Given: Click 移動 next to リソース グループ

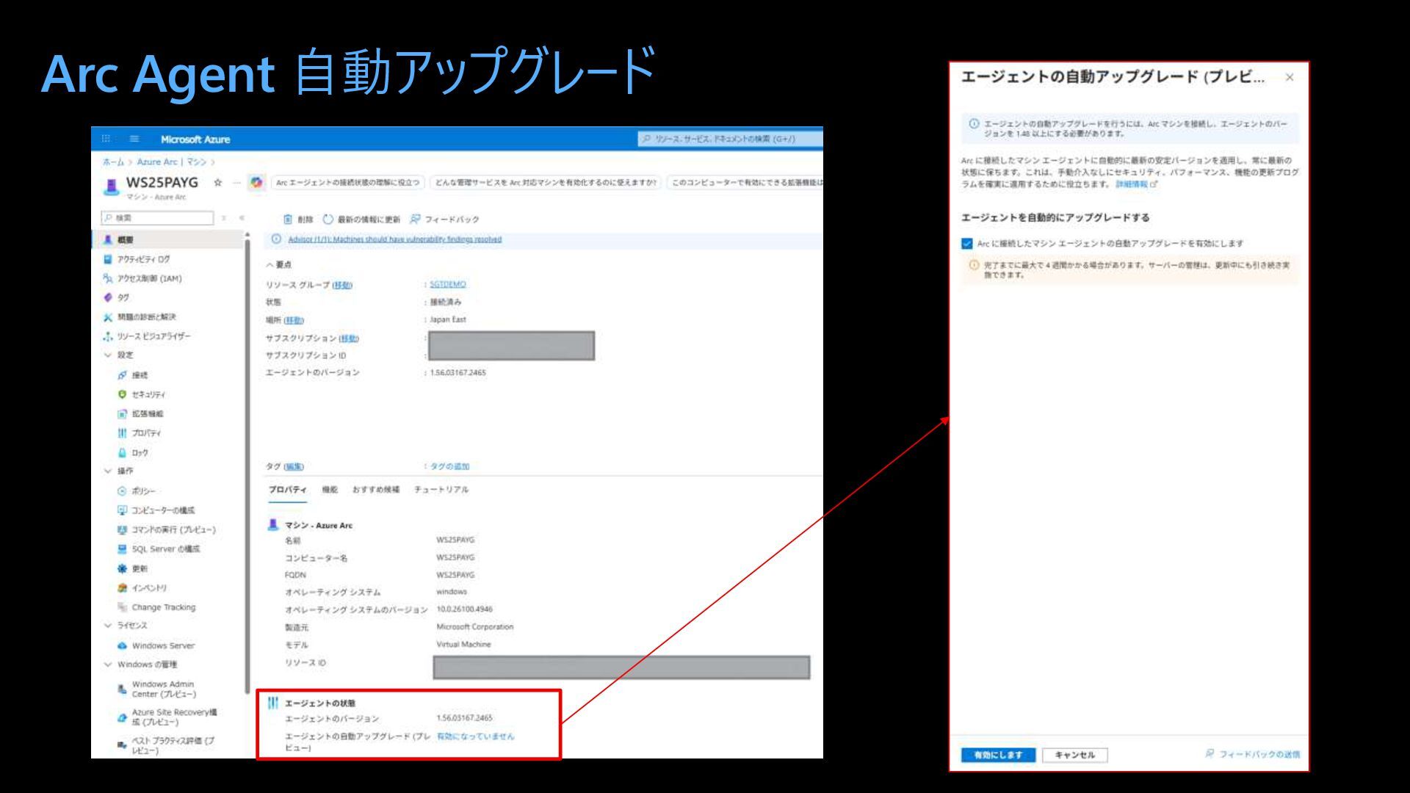Looking at the screenshot, I should click(x=342, y=285).
